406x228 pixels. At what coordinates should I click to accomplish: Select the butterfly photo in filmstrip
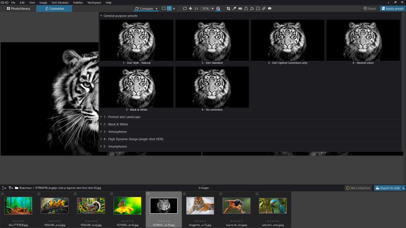(127, 206)
